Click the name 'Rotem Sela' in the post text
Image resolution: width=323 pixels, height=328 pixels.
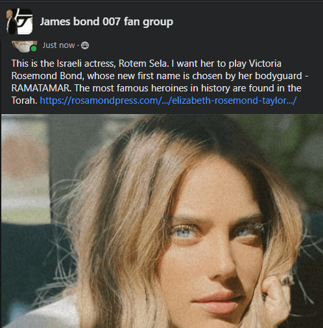point(143,64)
